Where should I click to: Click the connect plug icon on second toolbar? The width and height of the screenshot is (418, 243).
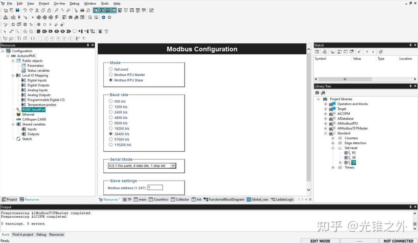(19, 17)
